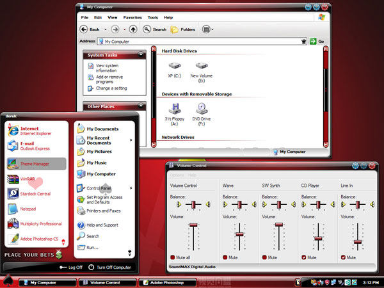Click the SW Synth volume slider
This screenshot has height=288, width=384.
coord(278,225)
